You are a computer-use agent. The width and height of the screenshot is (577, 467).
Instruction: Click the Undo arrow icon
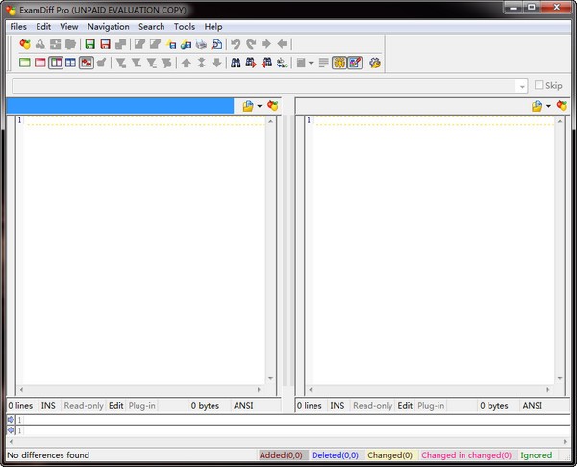pos(236,44)
